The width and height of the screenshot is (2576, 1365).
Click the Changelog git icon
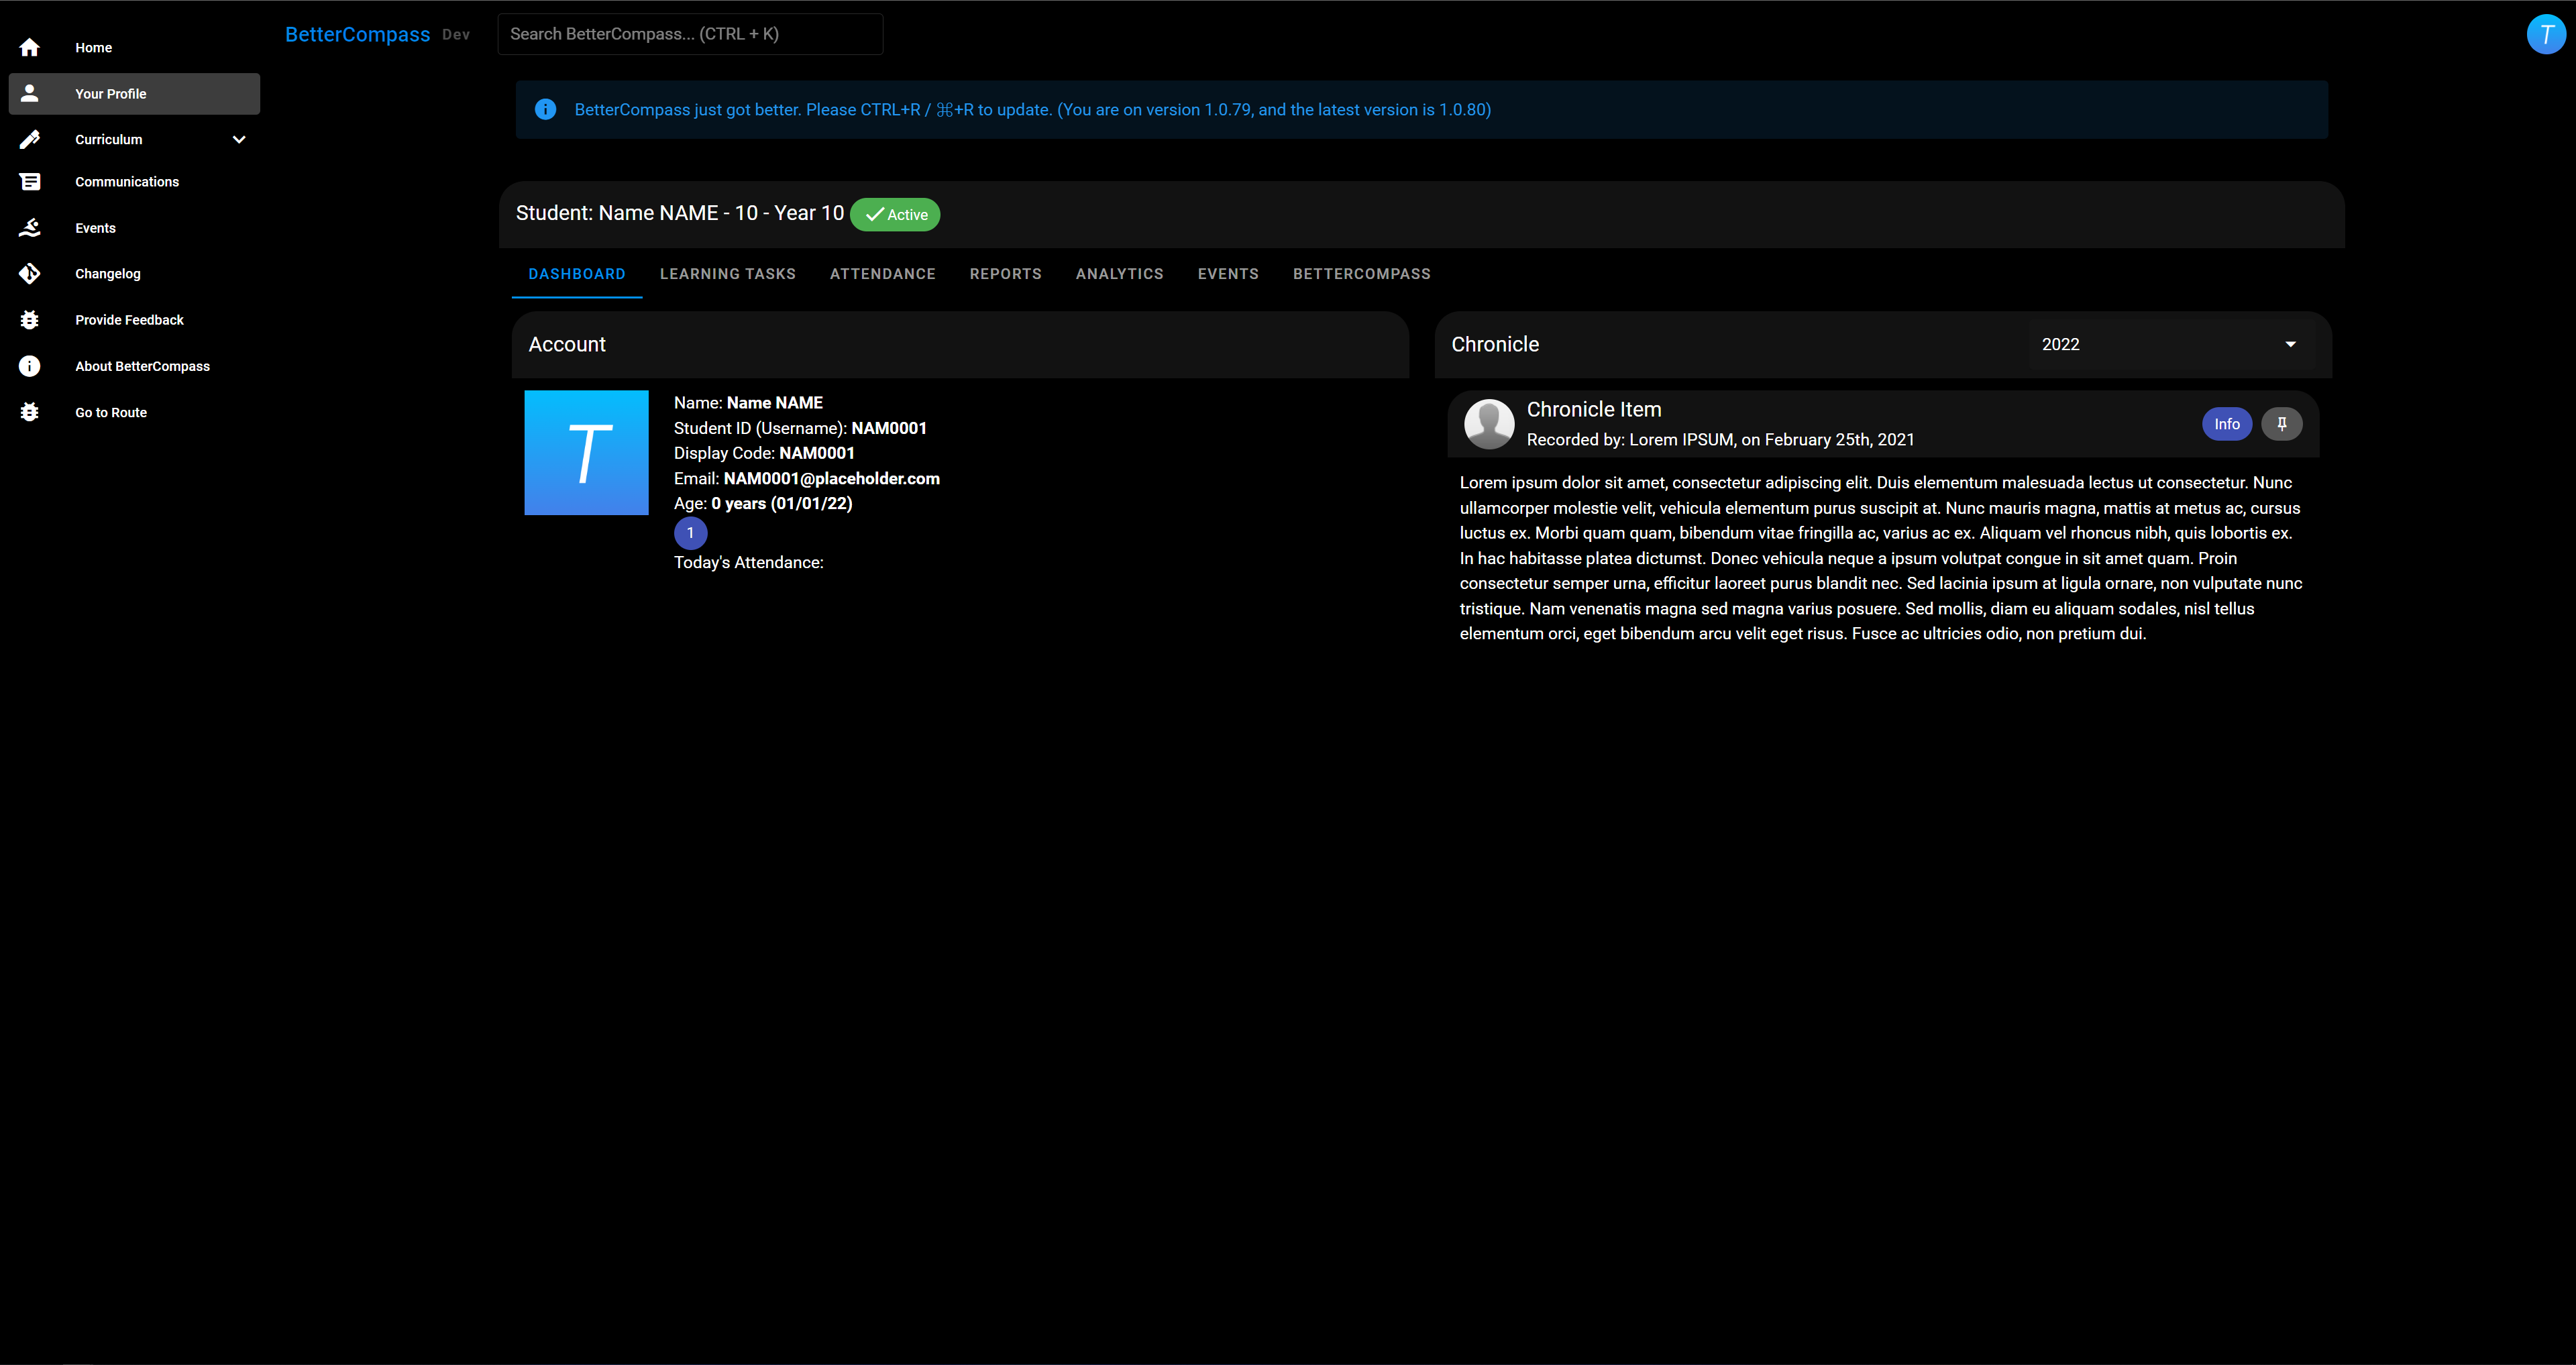click(30, 273)
